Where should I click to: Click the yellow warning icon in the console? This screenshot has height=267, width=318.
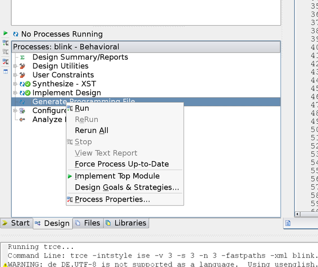click(5, 265)
